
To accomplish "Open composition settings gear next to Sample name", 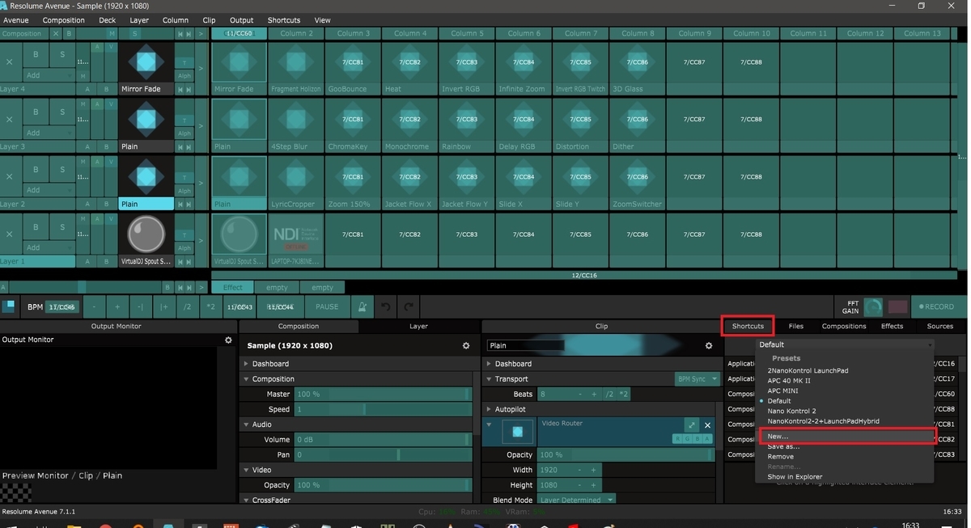I will [466, 345].
